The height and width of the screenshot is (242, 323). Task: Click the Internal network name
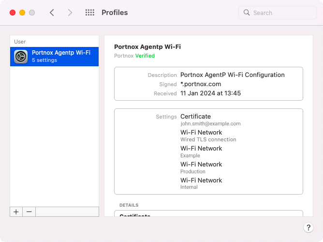click(189, 187)
